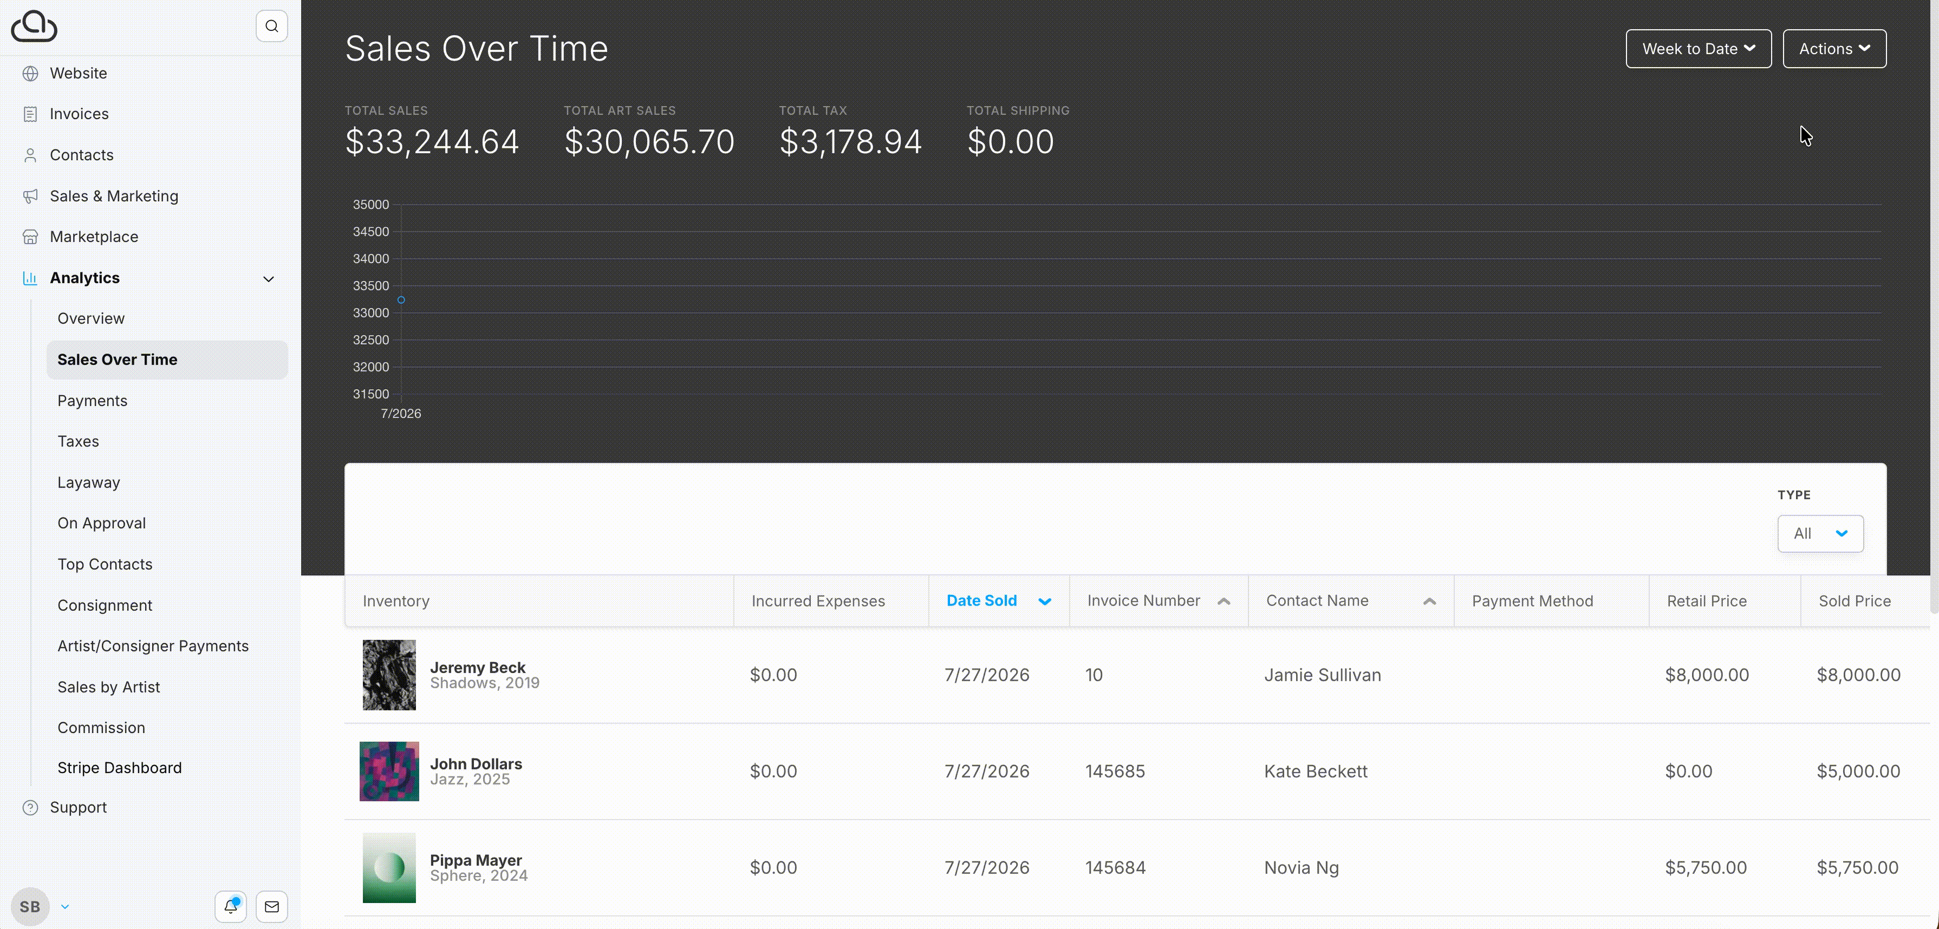Open the mail envelope icon
The image size is (1939, 929).
click(272, 906)
